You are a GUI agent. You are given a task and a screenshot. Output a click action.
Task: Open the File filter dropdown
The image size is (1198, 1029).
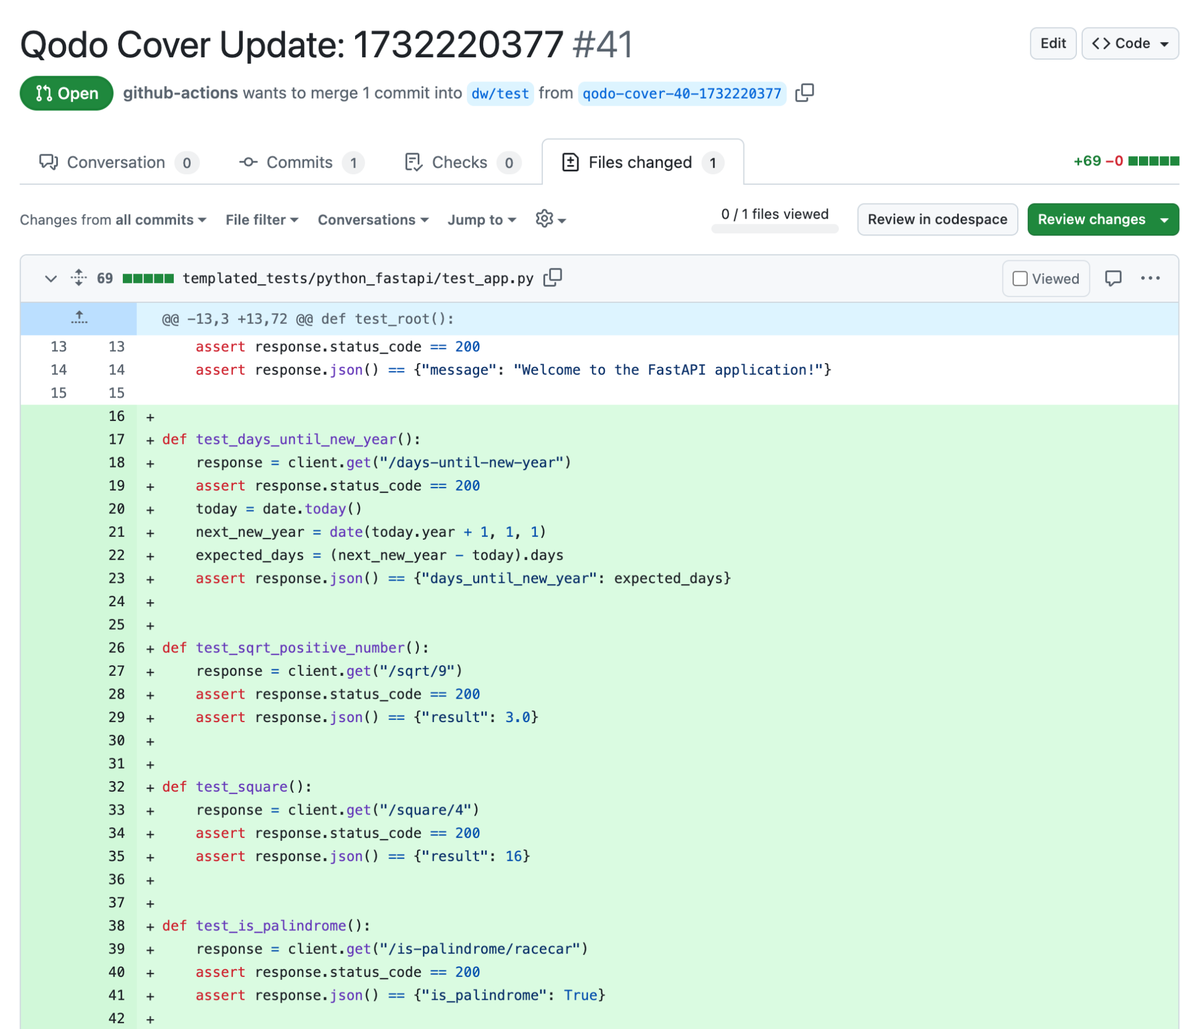coord(261,220)
